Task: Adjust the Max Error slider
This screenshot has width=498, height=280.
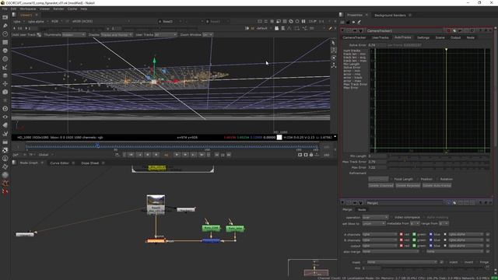Action: pyautogui.click(x=438, y=167)
